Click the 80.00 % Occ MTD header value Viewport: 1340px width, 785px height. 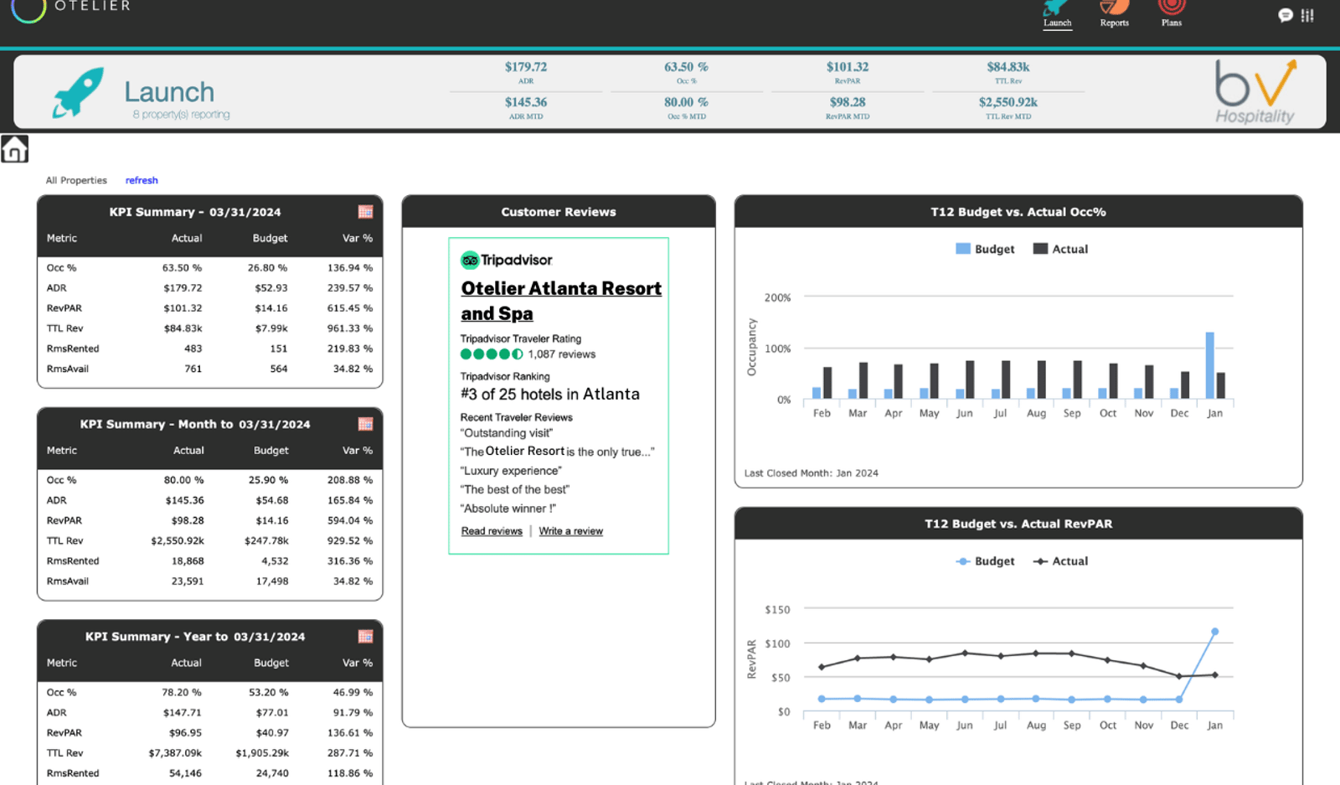(x=686, y=102)
